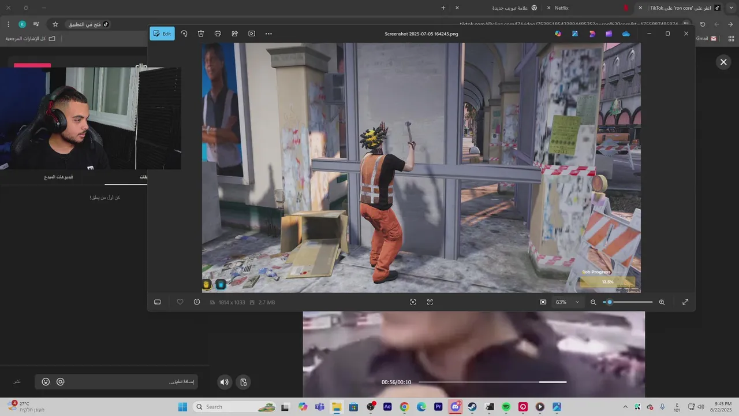Close the Netflix tab
Viewport: 739px width, 416px height.
click(548, 8)
